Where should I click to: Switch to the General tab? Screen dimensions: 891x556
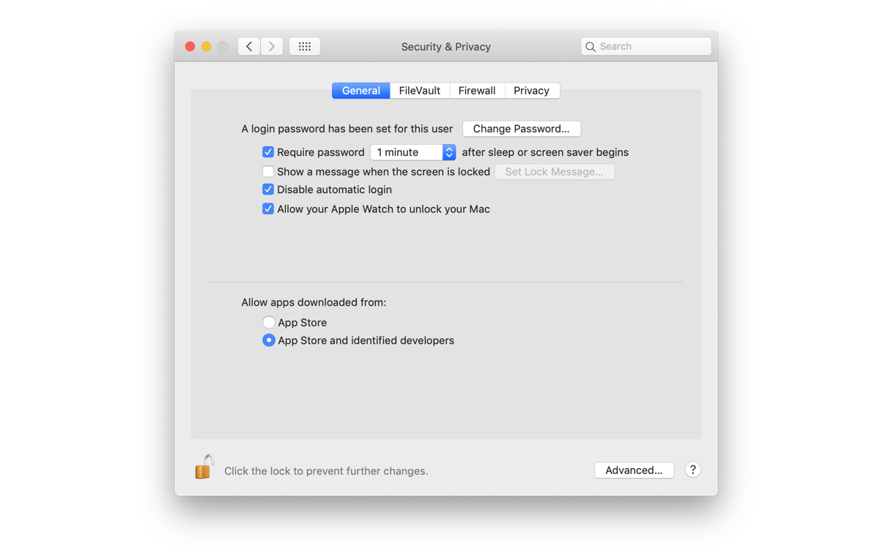coord(361,91)
